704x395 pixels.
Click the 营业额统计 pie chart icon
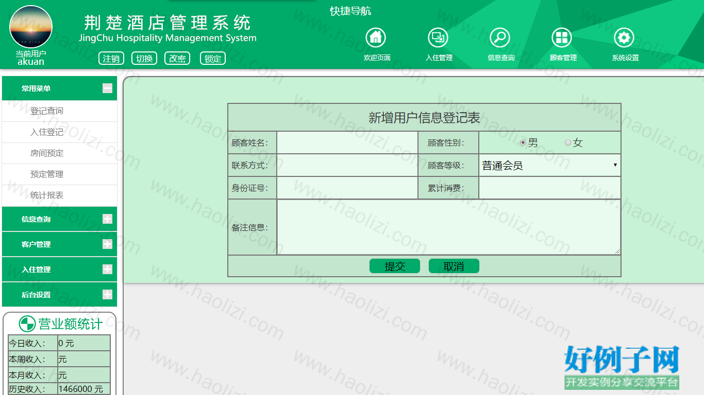click(x=27, y=324)
